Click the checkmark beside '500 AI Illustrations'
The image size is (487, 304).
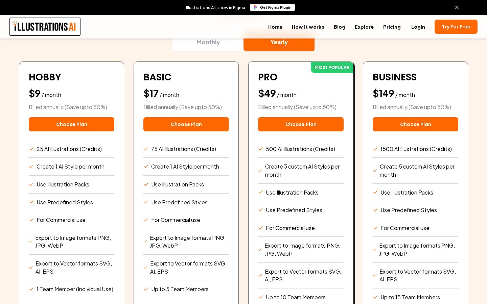(261, 149)
